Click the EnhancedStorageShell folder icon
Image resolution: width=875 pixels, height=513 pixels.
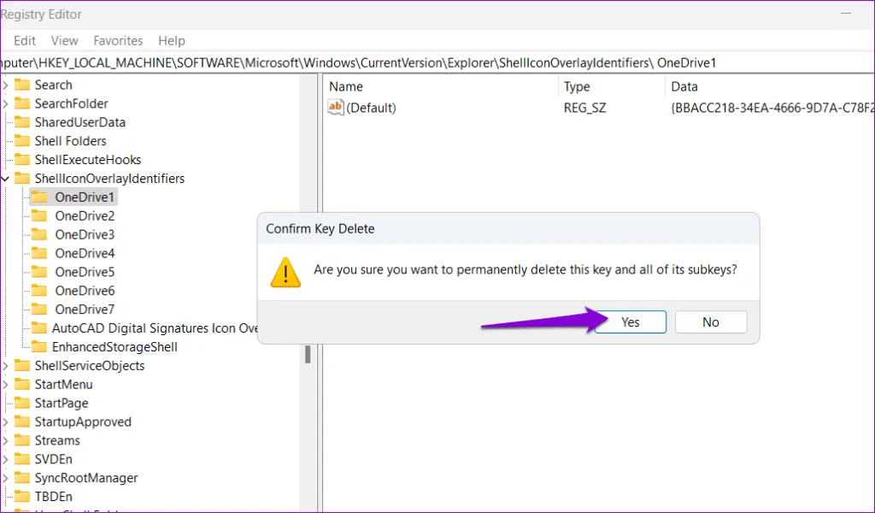[38, 347]
